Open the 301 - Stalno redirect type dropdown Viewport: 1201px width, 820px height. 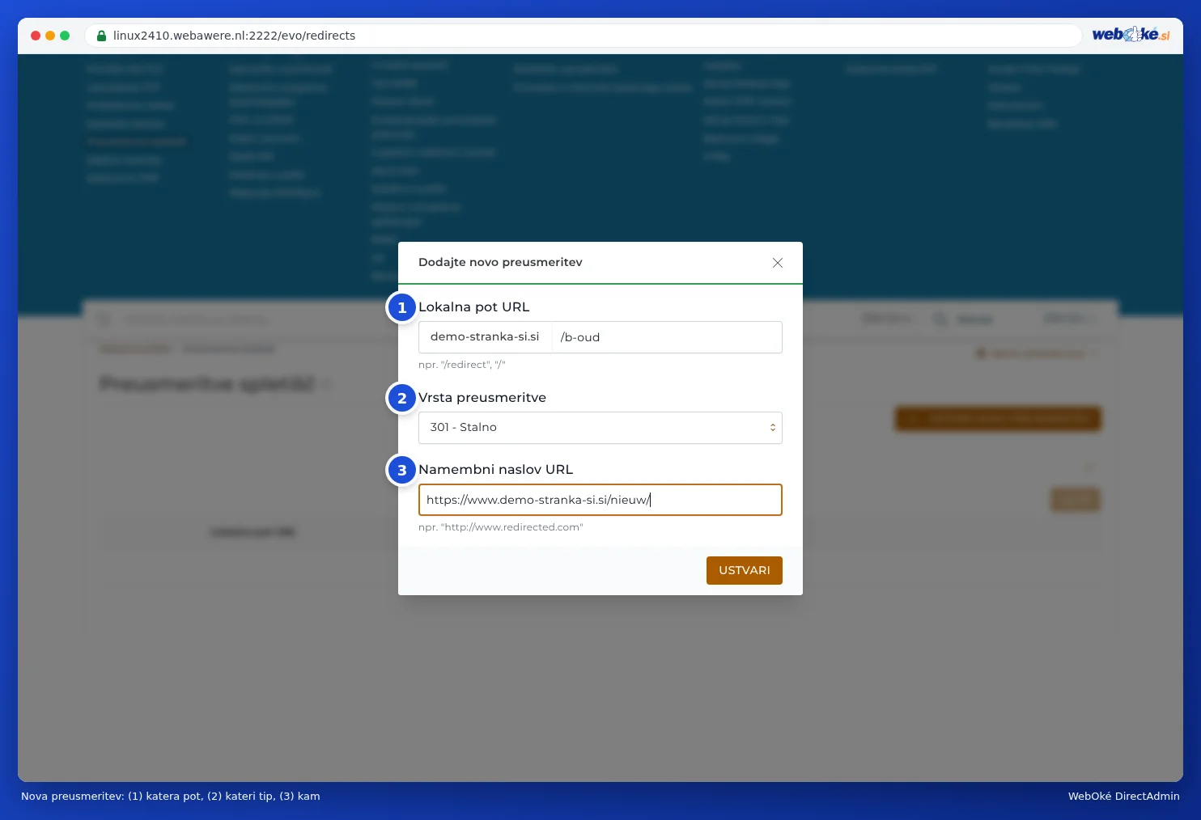point(600,428)
